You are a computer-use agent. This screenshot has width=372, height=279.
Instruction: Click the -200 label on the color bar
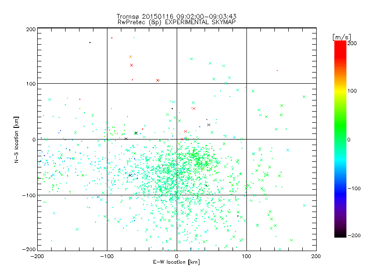click(354, 235)
